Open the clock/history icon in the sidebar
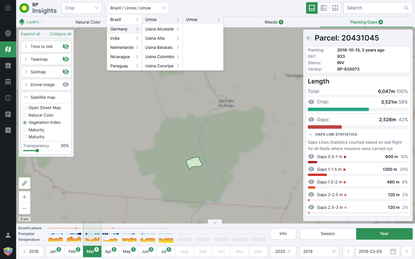The image size is (415, 259). pyautogui.click(x=8, y=98)
